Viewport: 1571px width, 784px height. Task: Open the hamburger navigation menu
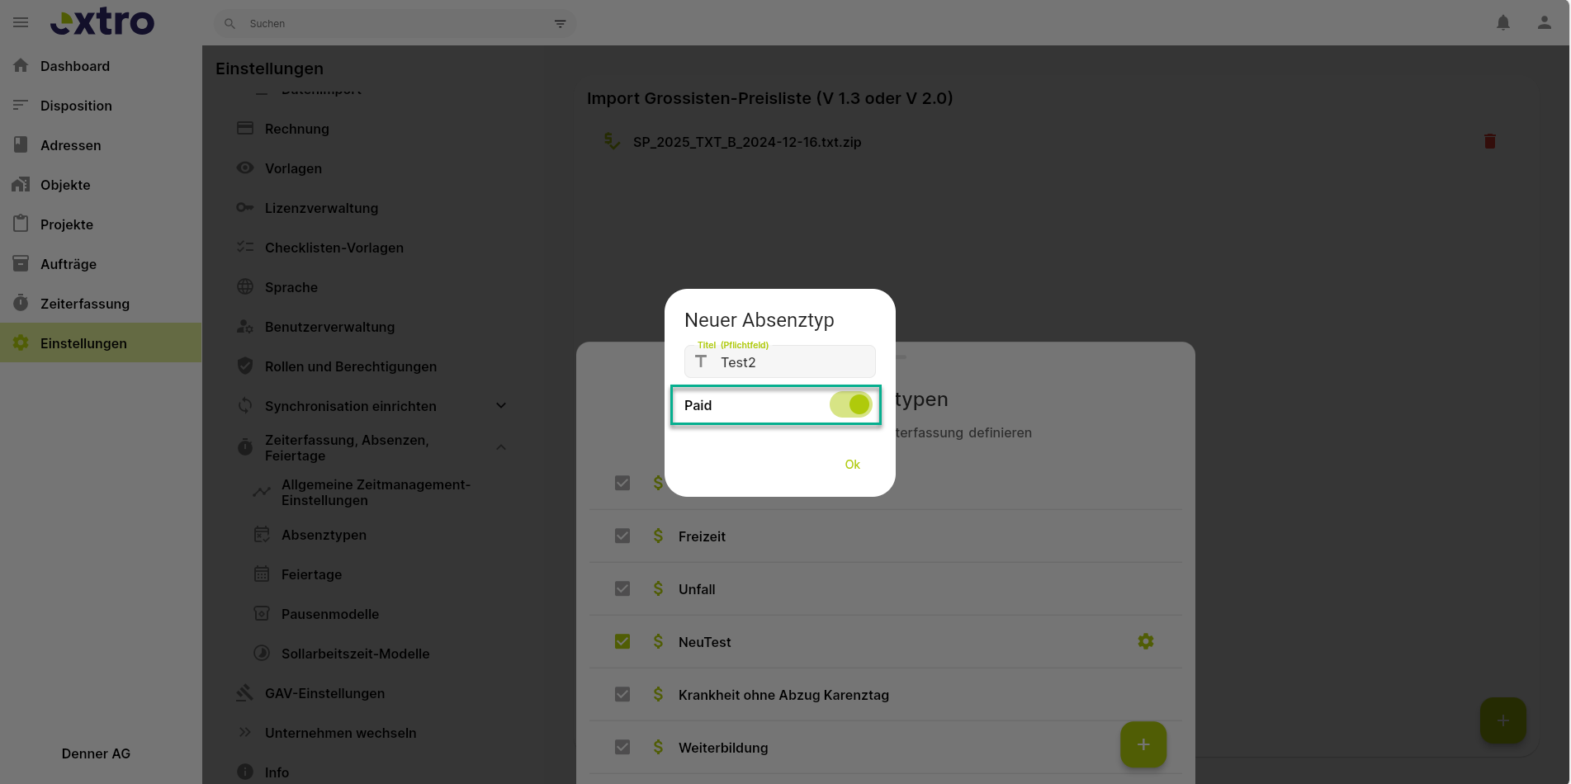tap(21, 22)
